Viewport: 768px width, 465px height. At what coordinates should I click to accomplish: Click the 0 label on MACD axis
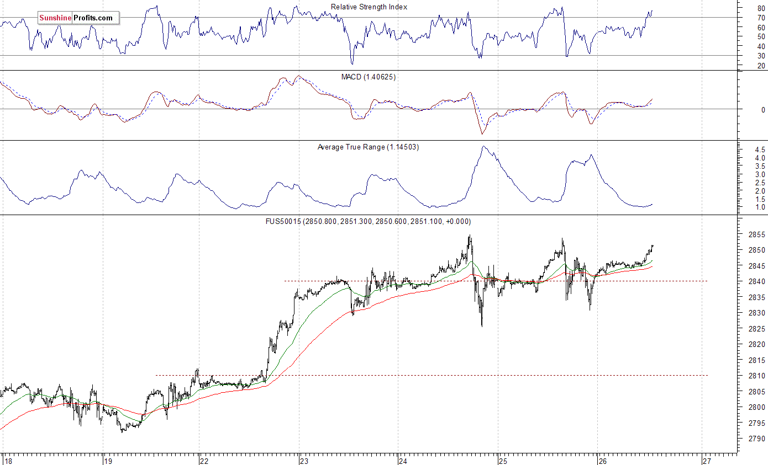point(763,110)
